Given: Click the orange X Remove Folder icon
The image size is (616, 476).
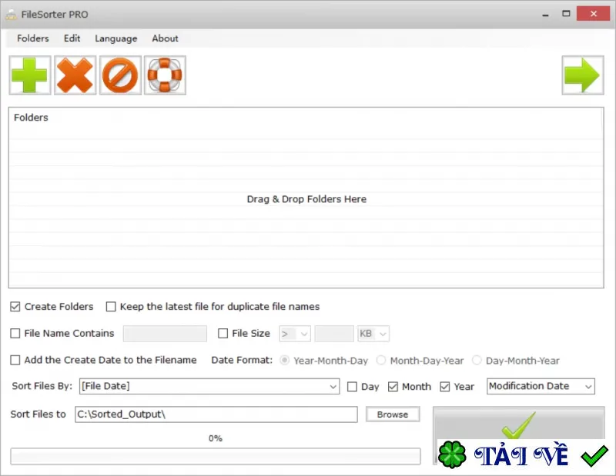Looking at the screenshot, I should 75,75.
